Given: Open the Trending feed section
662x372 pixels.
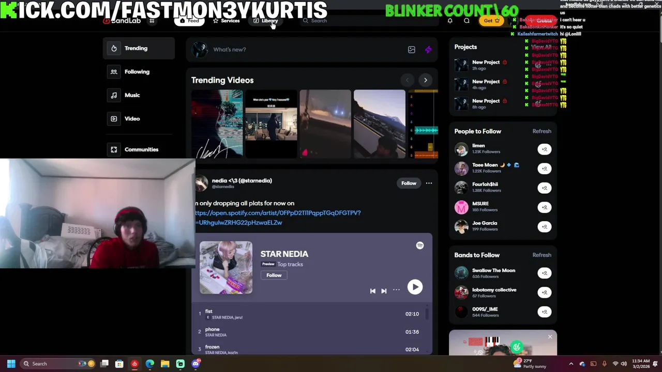Looking at the screenshot, I should (x=139, y=48).
